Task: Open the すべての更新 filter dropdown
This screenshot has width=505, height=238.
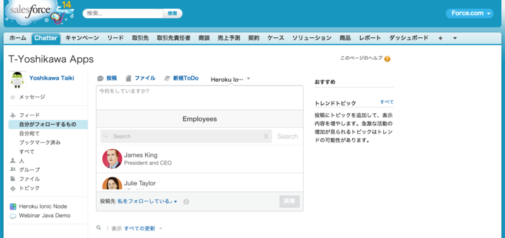Action: tap(143, 229)
